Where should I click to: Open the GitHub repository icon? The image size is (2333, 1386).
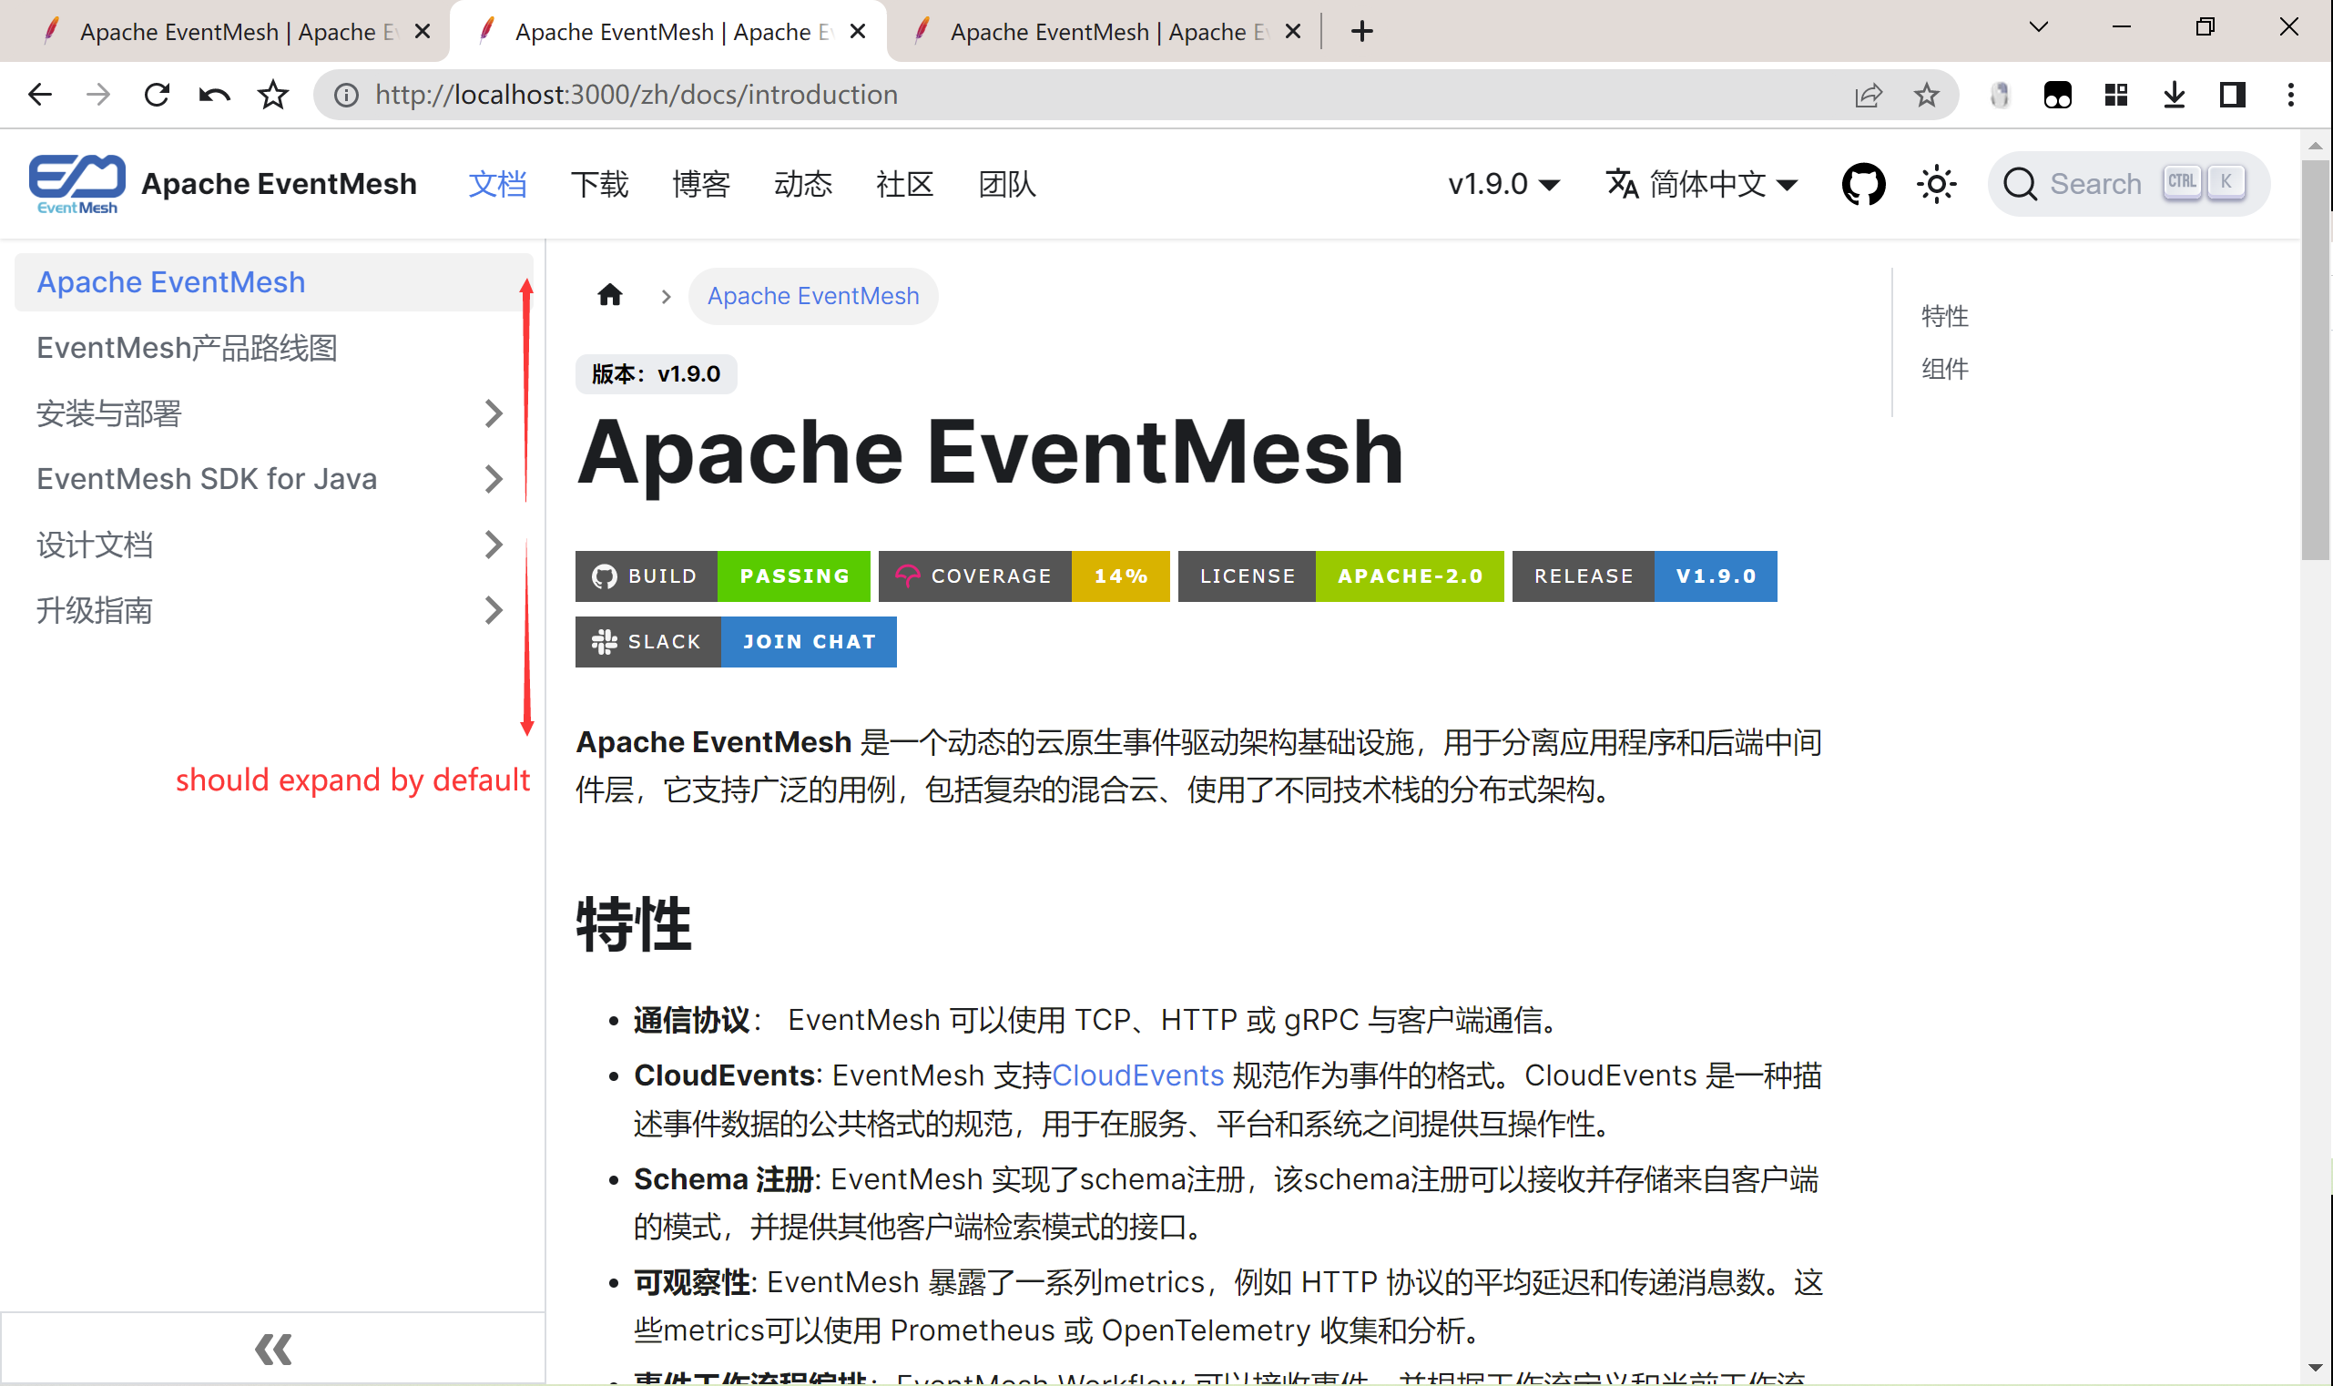tap(1862, 184)
